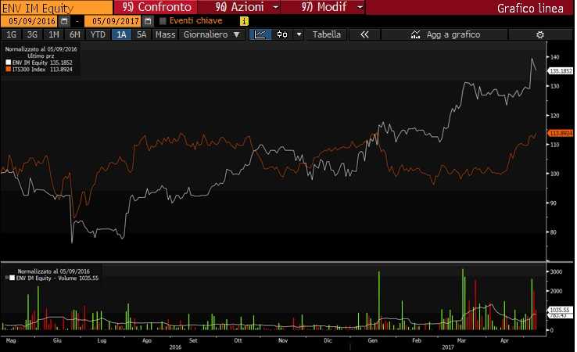Select the 1M time range

point(54,34)
